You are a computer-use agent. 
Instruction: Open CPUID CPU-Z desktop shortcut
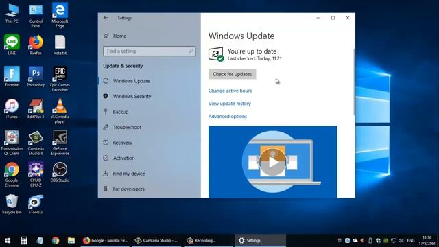tap(36, 175)
